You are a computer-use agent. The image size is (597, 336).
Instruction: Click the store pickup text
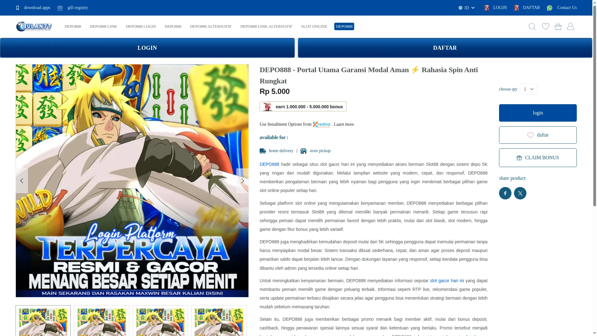click(320, 151)
